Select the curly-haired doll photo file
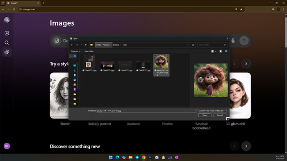This screenshot has height=161, width=287. tap(162, 65)
